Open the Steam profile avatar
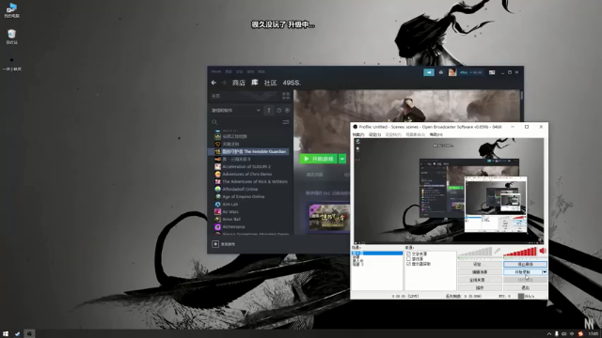Image resolution: width=602 pixels, height=338 pixels. (452, 72)
